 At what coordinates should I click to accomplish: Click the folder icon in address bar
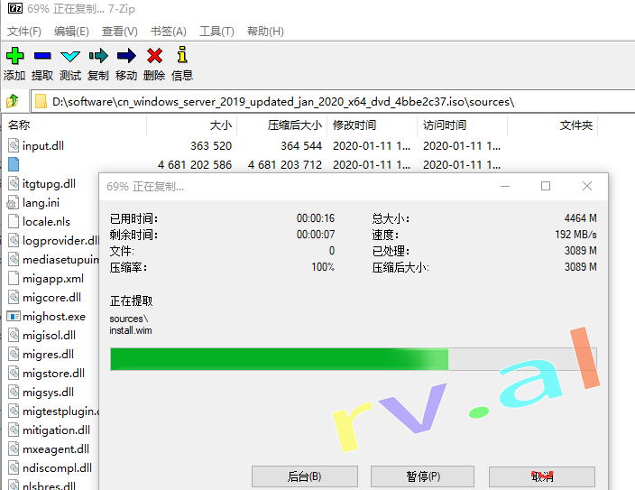[41, 101]
